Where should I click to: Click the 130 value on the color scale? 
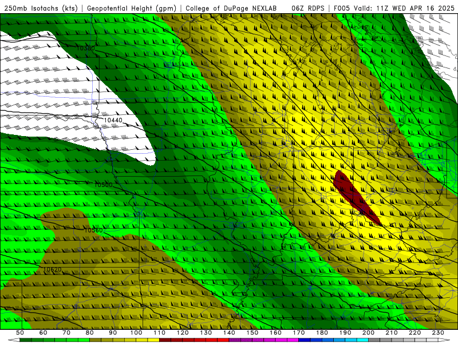pos(206,333)
